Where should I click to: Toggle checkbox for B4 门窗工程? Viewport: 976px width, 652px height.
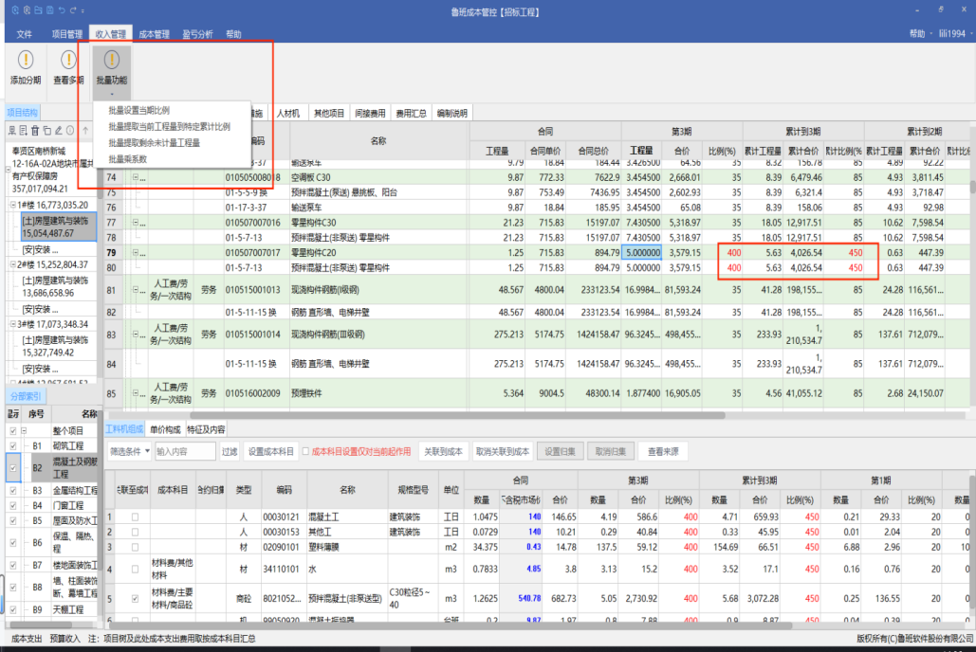point(13,505)
